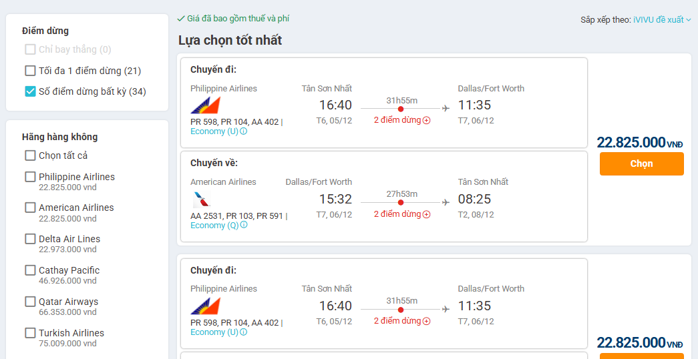The image size is (698, 359).
Task: Open Economy (U) fare link in first flight
Action: tap(214, 131)
